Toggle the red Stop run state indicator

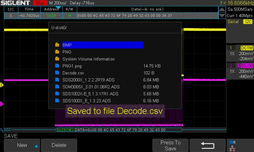pos(40,3)
